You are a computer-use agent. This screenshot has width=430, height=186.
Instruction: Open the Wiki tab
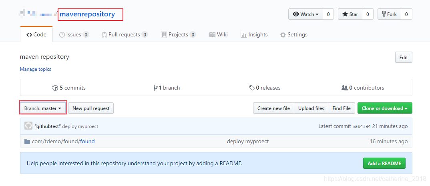218,34
